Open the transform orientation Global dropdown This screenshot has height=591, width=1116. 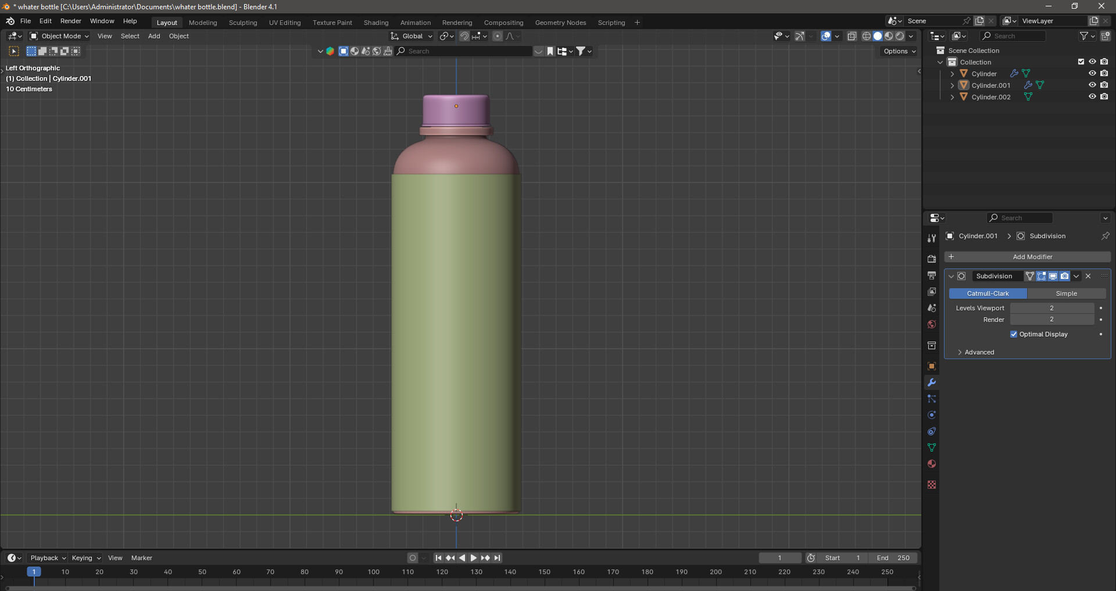coord(412,36)
